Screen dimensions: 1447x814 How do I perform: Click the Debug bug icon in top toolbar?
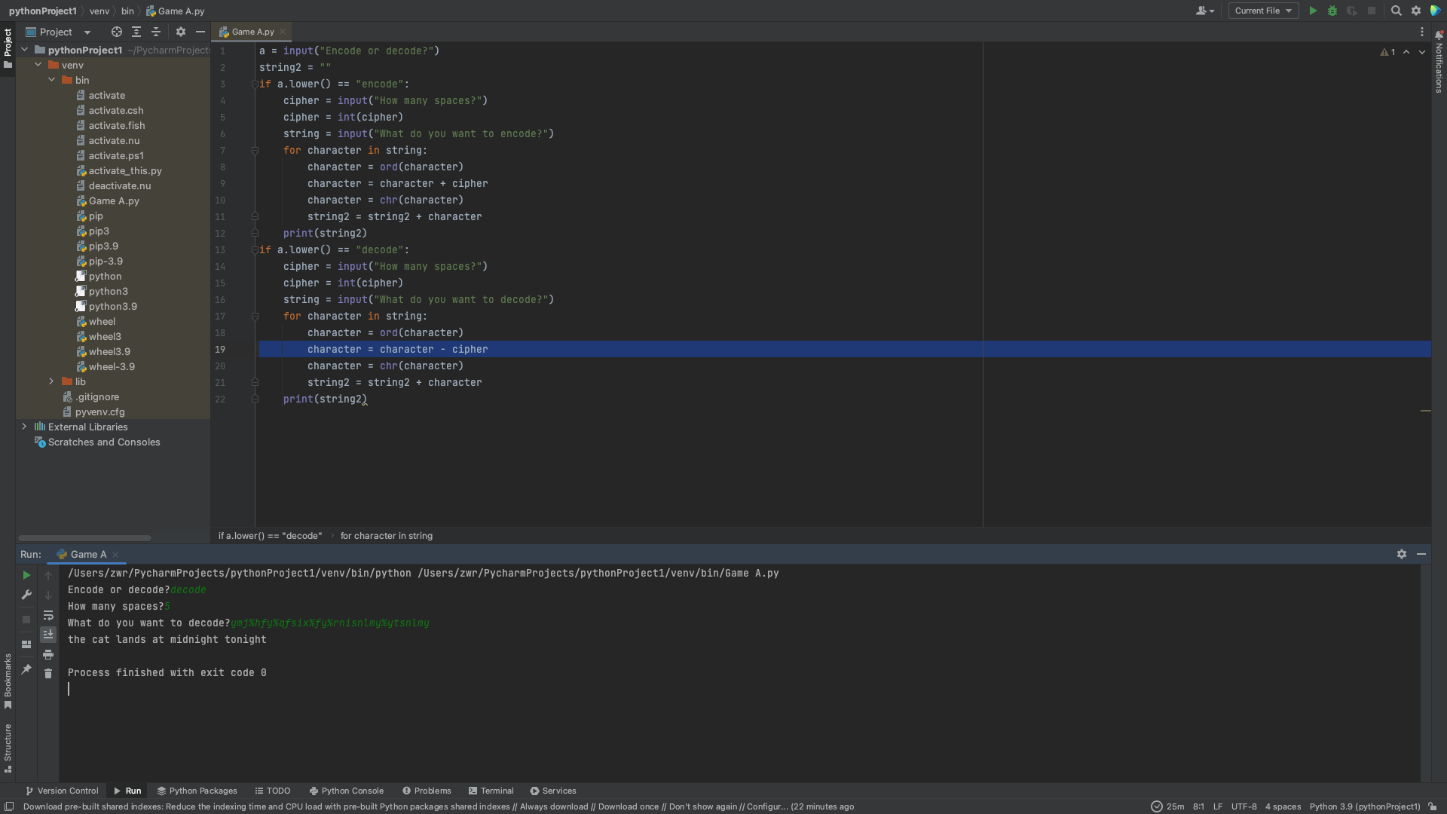(1332, 11)
